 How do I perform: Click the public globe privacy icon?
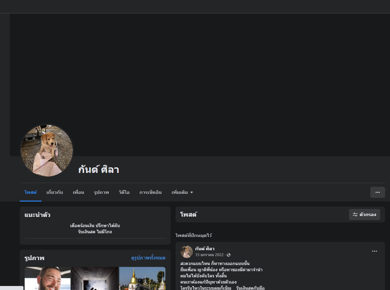click(x=229, y=255)
